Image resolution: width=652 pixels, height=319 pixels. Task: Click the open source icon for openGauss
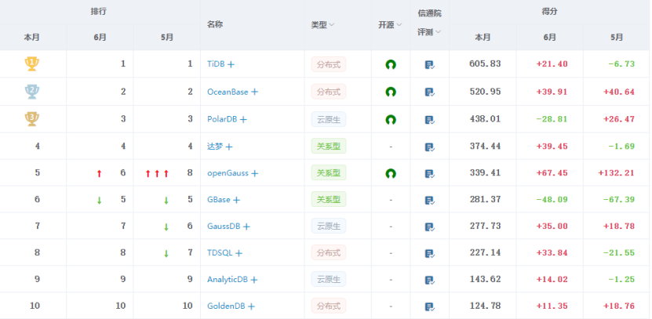391,173
